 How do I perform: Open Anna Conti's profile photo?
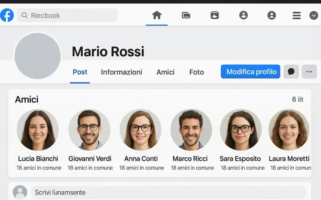coord(140,130)
